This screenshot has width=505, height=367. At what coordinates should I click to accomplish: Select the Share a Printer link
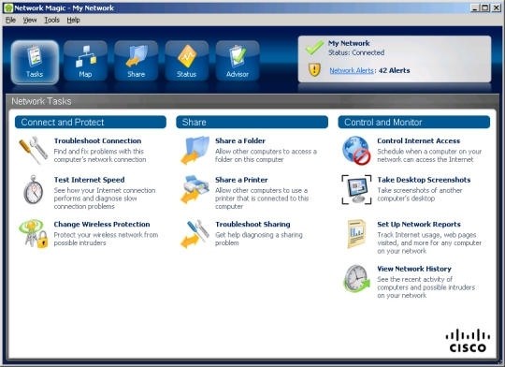pos(241,180)
